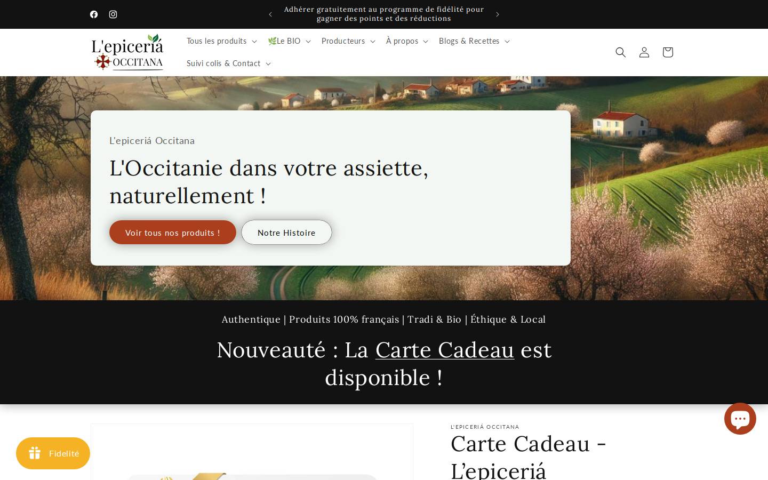Show previous announcement with left arrow
768x480 pixels.
point(270,14)
